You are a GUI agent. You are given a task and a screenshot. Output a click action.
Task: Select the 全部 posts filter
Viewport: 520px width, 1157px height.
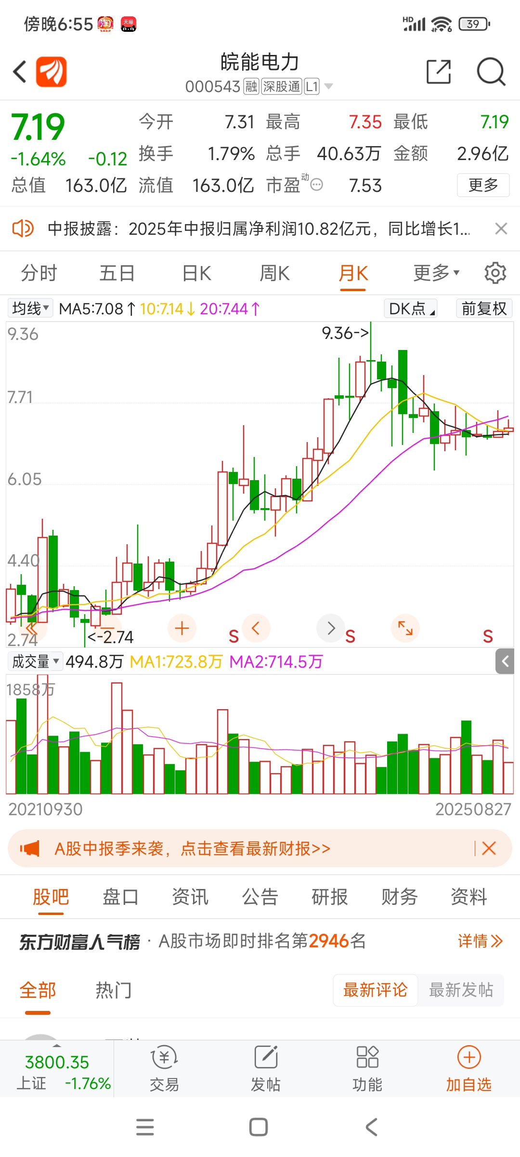pos(38,991)
